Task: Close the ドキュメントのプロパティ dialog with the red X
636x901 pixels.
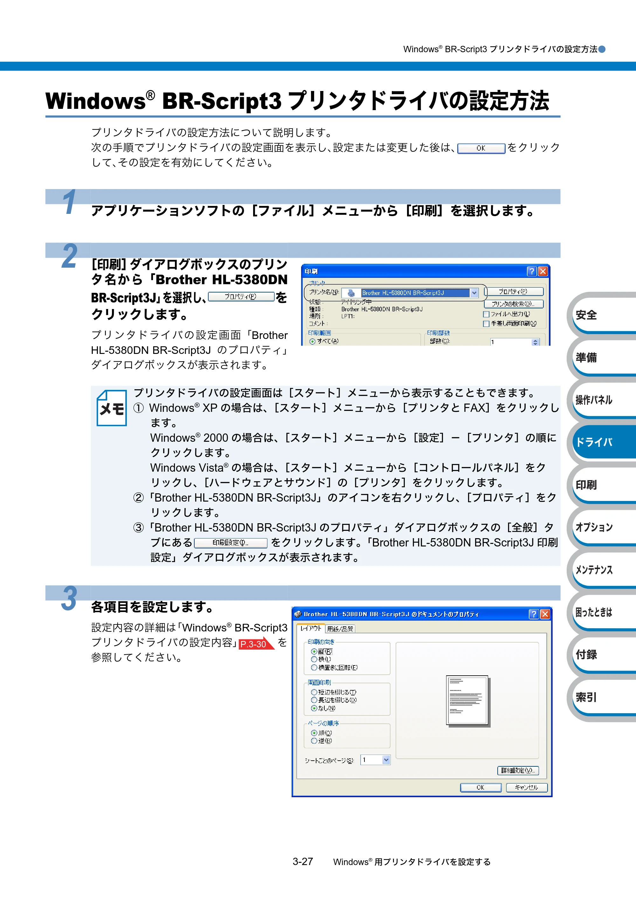Action: pyautogui.click(x=545, y=614)
